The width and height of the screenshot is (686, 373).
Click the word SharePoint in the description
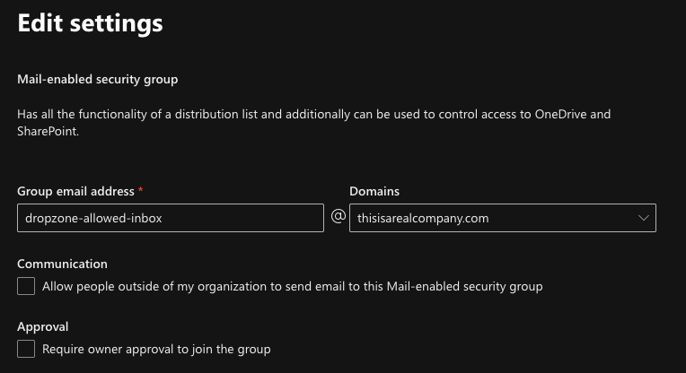pyautogui.click(x=48, y=131)
